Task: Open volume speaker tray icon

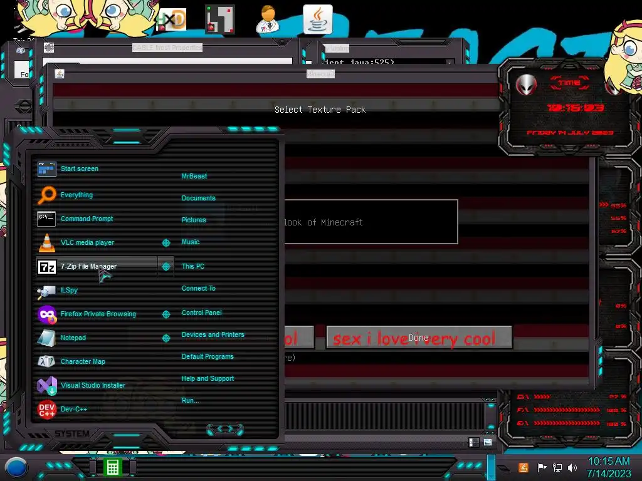Action: 572,467
